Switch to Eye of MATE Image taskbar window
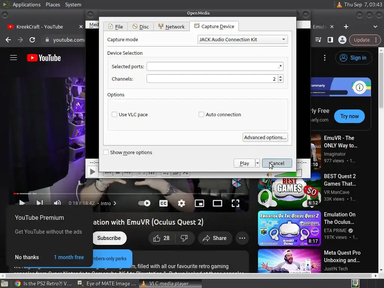Image resolution: width=384 pixels, height=288 pixels. point(107,283)
